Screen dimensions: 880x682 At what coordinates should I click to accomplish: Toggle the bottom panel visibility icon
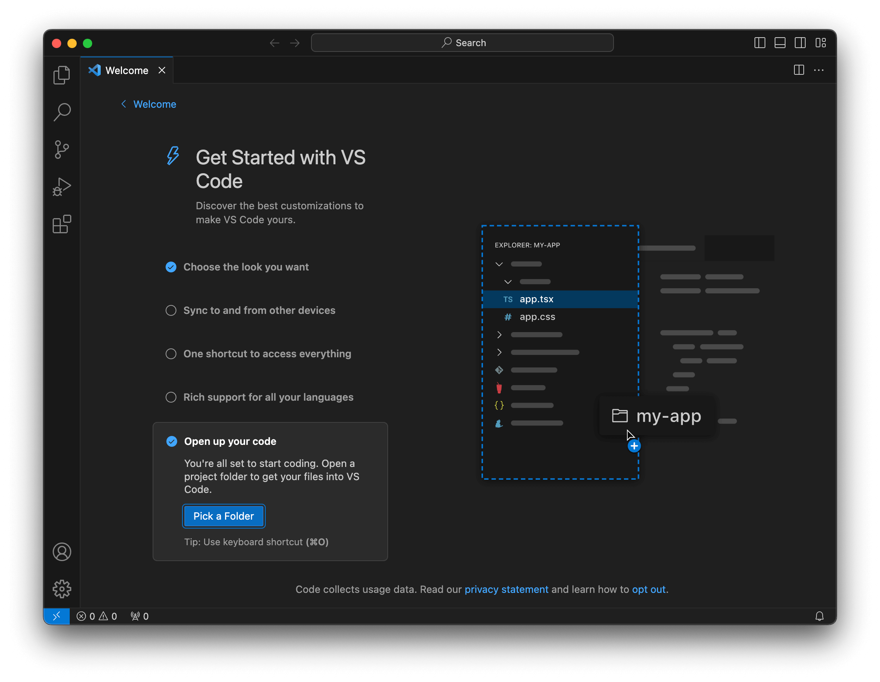click(x=780, y=42)
